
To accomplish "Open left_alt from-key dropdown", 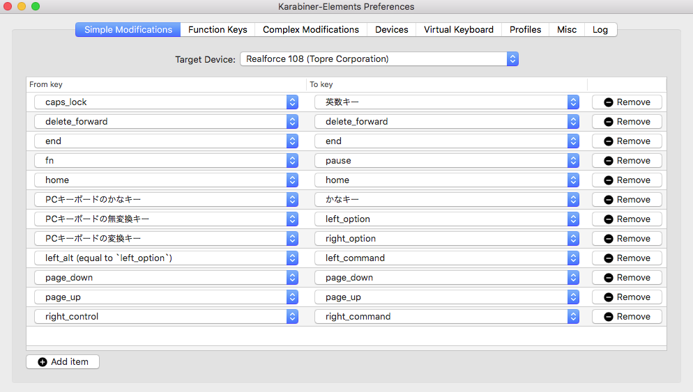I will pyautogui.click(x=166, y=258).
